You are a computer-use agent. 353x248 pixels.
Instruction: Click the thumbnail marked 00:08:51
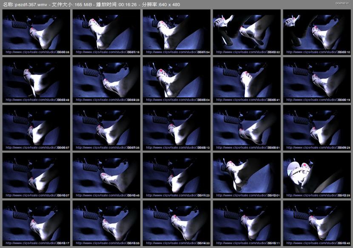247,128
